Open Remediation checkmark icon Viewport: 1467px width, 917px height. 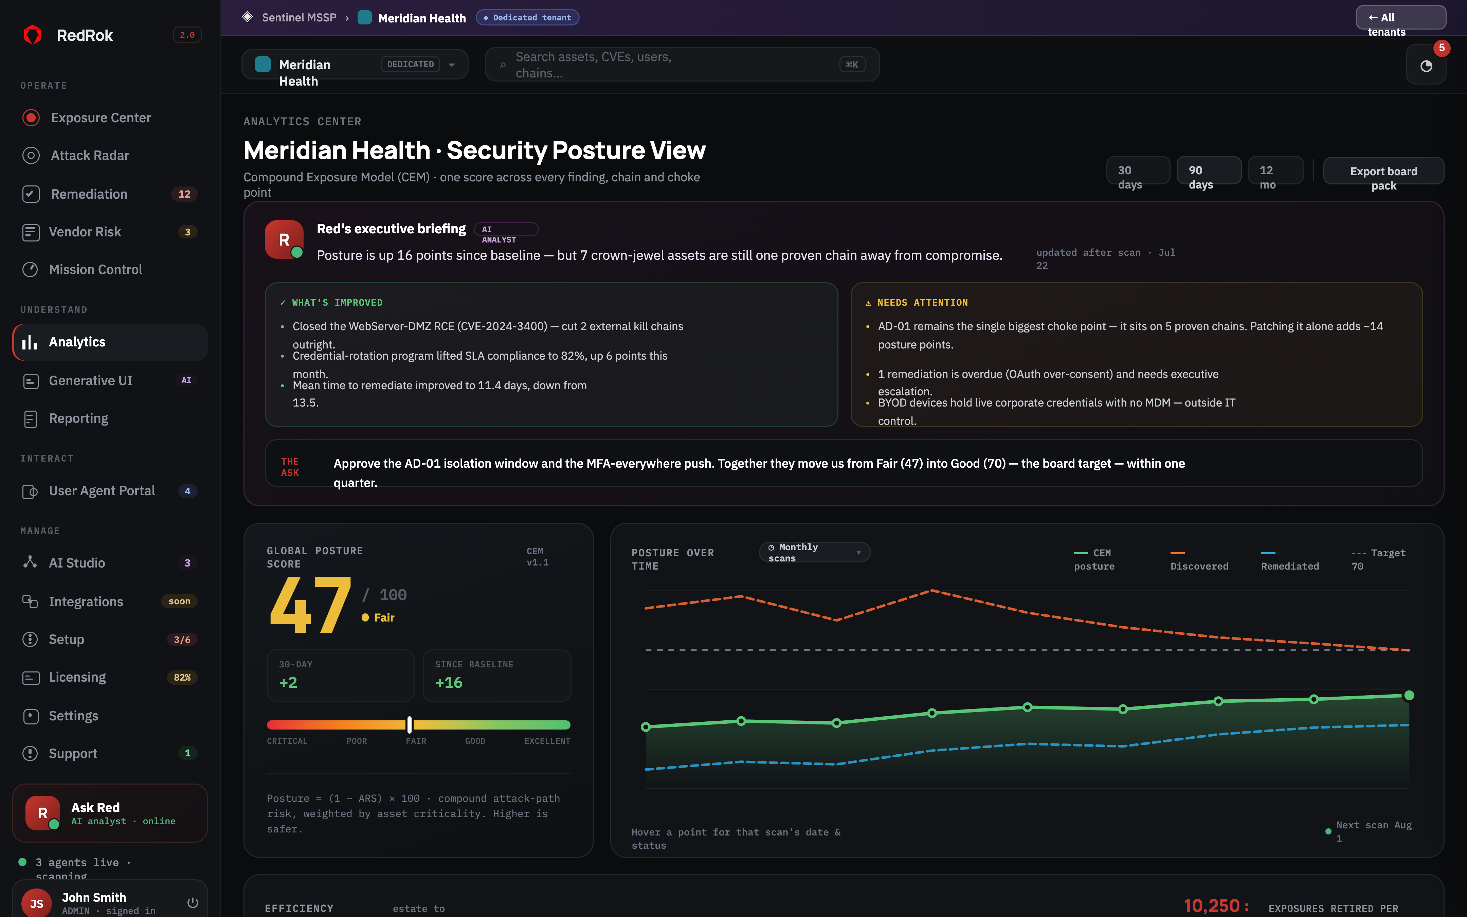pyautogui.click(x=31, y=194)
